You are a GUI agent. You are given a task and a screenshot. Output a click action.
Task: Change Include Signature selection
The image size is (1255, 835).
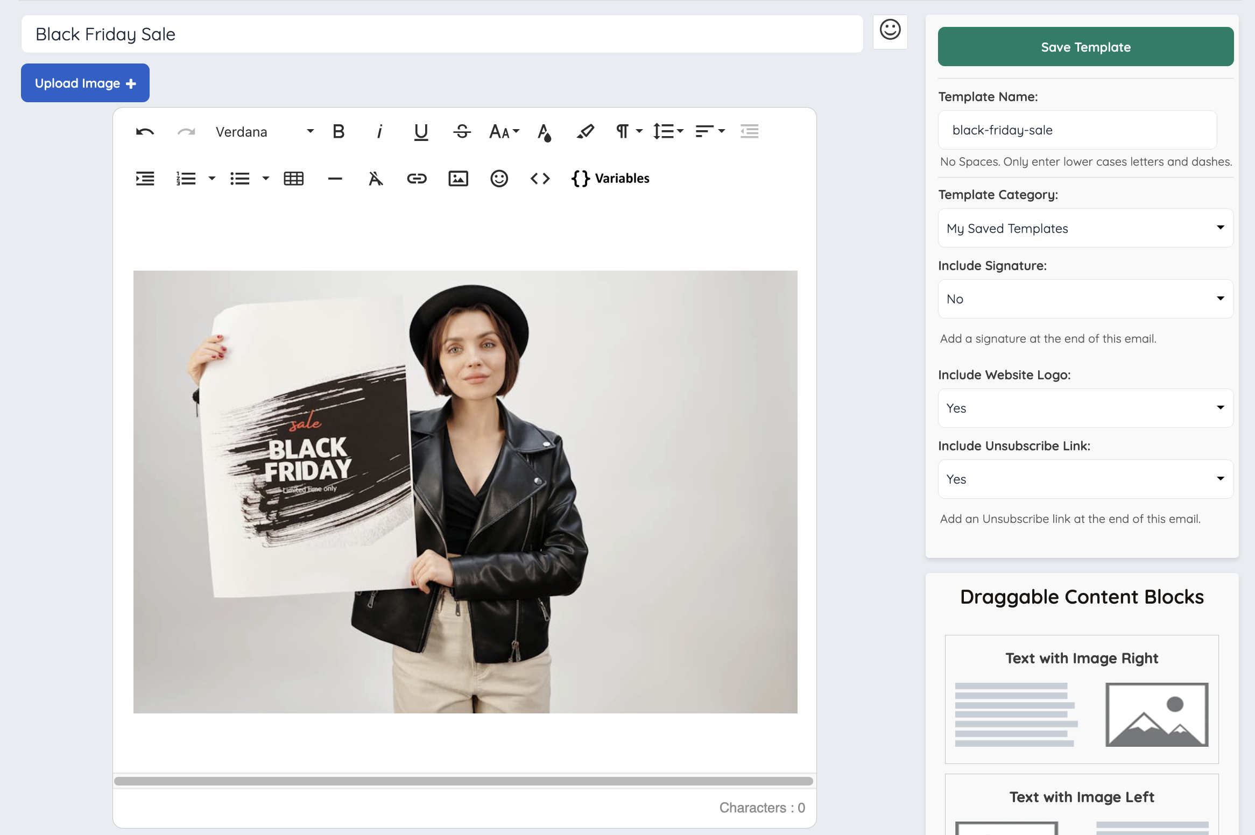pyautogui.click(x=1085, y=299)
